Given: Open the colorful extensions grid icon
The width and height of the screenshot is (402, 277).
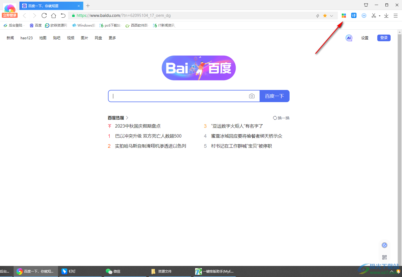Looking at the screenshot, I should 344,16.
